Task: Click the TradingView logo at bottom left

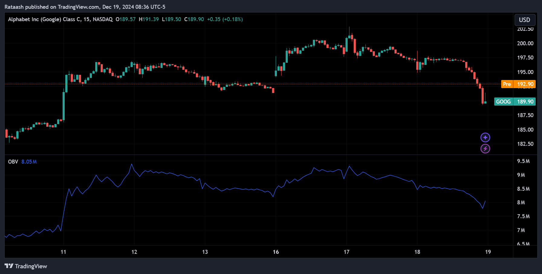Action: (x=26, y=266)
